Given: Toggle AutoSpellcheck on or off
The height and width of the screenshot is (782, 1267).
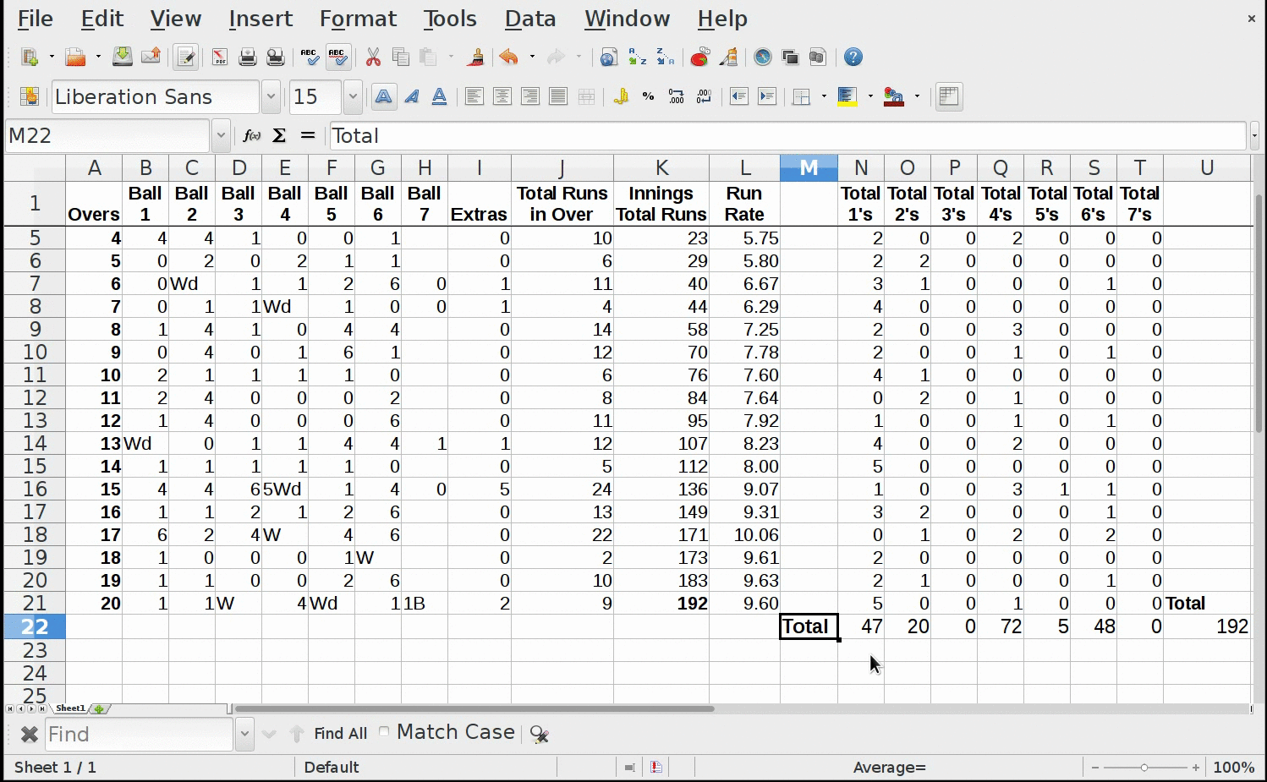Looking at the screenshot, I should [337, 57].
